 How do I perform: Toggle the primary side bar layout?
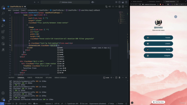(x=120, y=2)
